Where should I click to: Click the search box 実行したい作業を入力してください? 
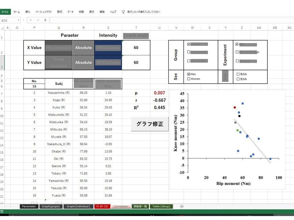[x=144, y=12]
